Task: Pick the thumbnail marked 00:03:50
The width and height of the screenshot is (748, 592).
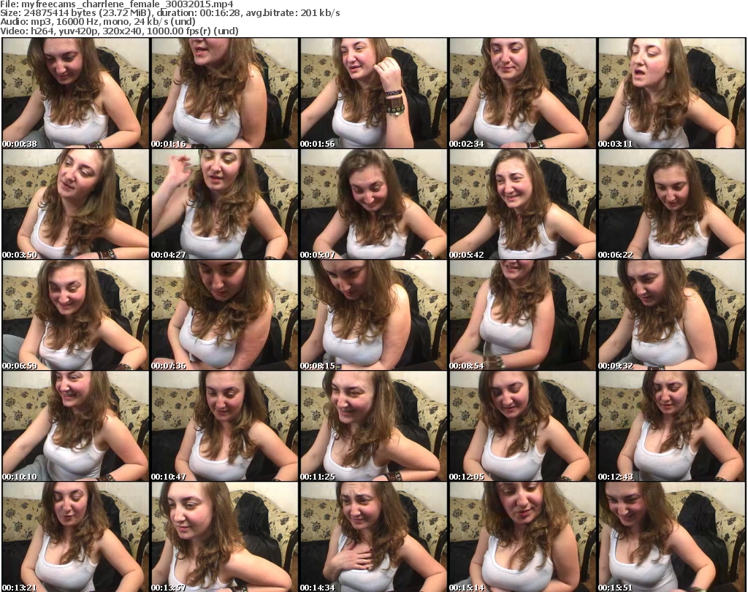Action: click(x=75, y=204)
